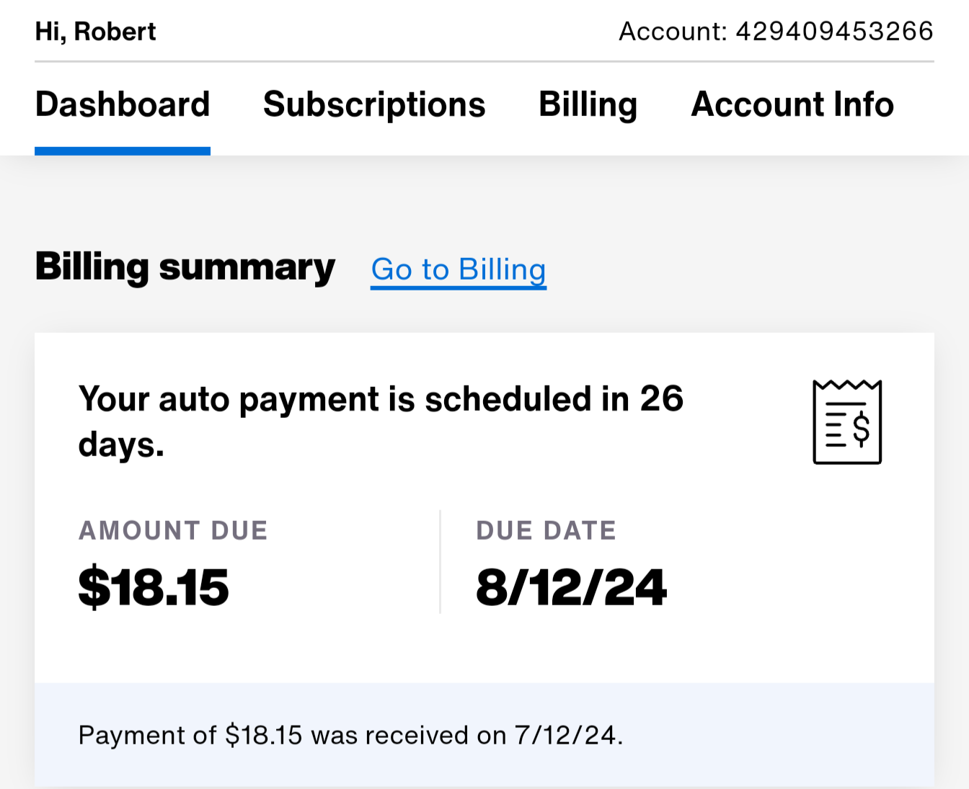The height and width of the screenshot is (789, 969).
Task: Click the account number 429409453266
Action: [834, 32]
